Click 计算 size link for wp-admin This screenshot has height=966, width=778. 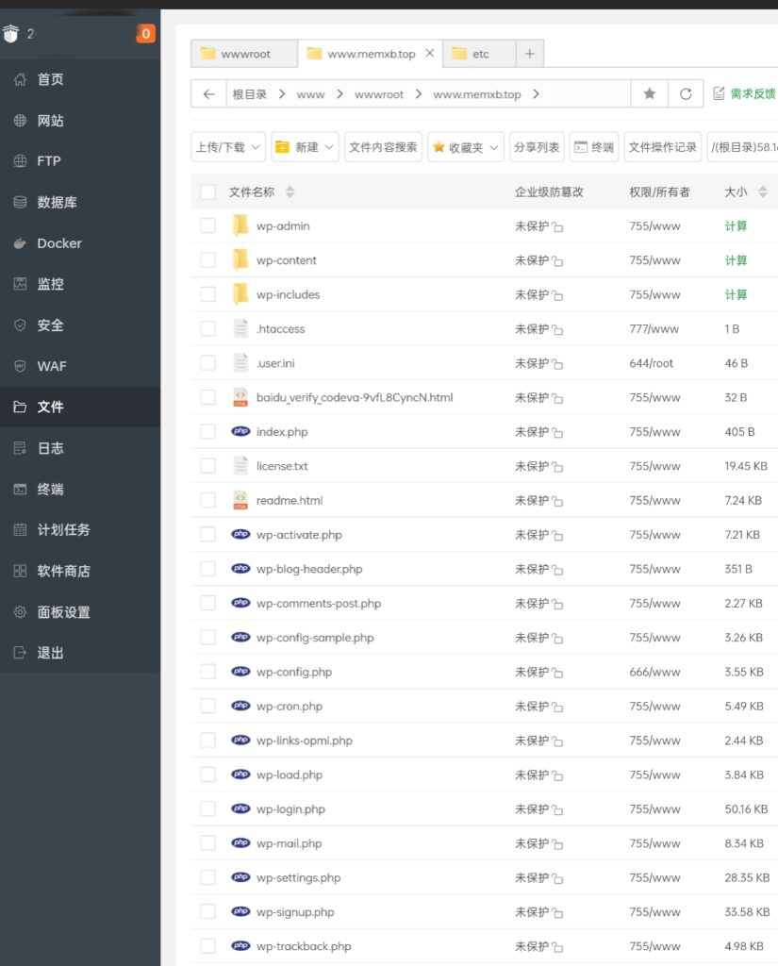pyautogui.click(x=736, y=226)
